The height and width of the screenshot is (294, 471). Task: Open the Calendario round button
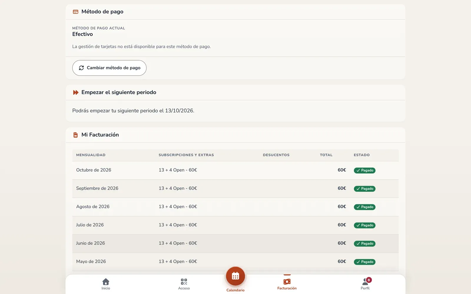click(235, 276)
